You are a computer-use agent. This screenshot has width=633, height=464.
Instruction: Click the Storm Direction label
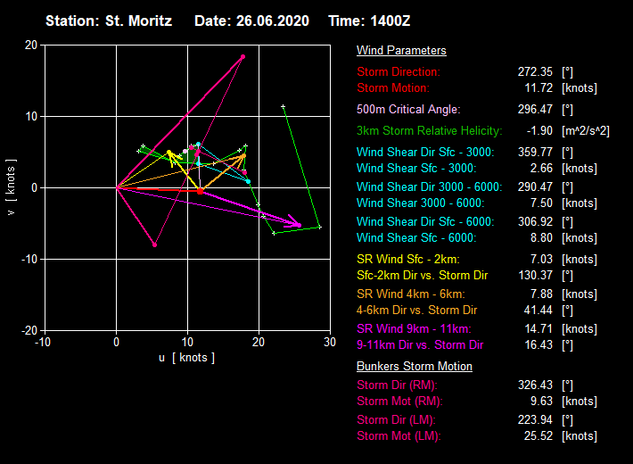399,71
